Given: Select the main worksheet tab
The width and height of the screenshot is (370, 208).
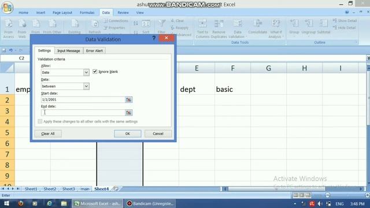Looking at the screenshot, I should click(x=85, y=189).
